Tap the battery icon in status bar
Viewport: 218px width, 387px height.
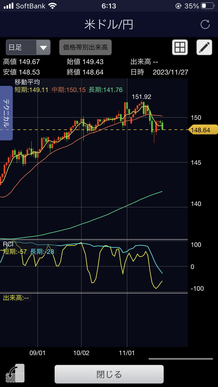tap(207, 6)
